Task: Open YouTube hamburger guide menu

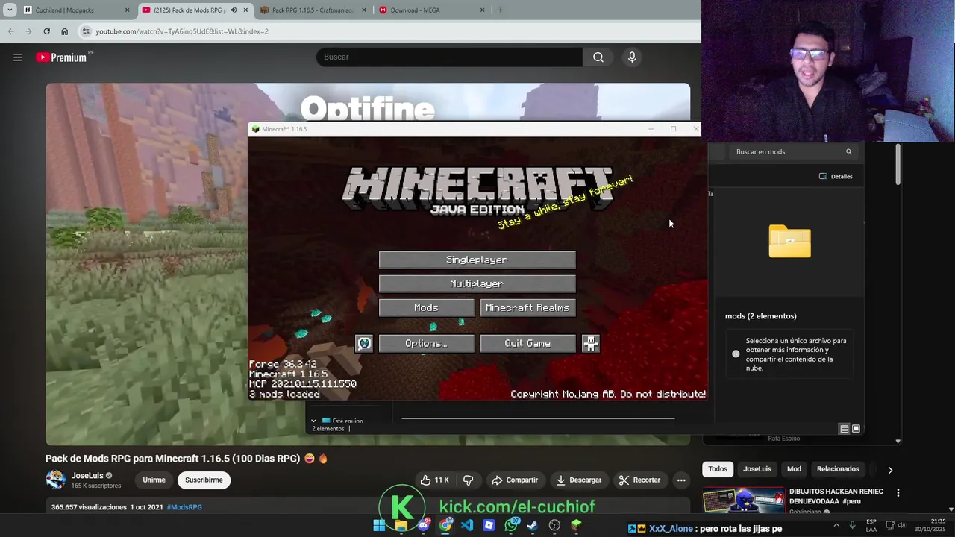Action: tap(18, 57)
